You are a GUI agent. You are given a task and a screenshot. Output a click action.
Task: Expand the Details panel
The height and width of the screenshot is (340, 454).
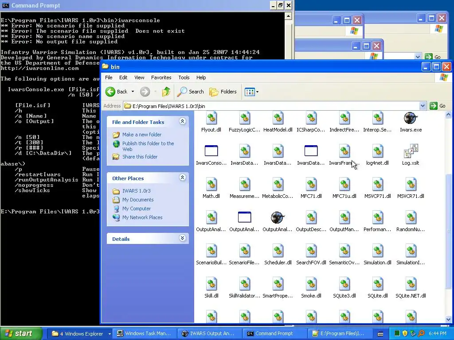tap(182, 238)
